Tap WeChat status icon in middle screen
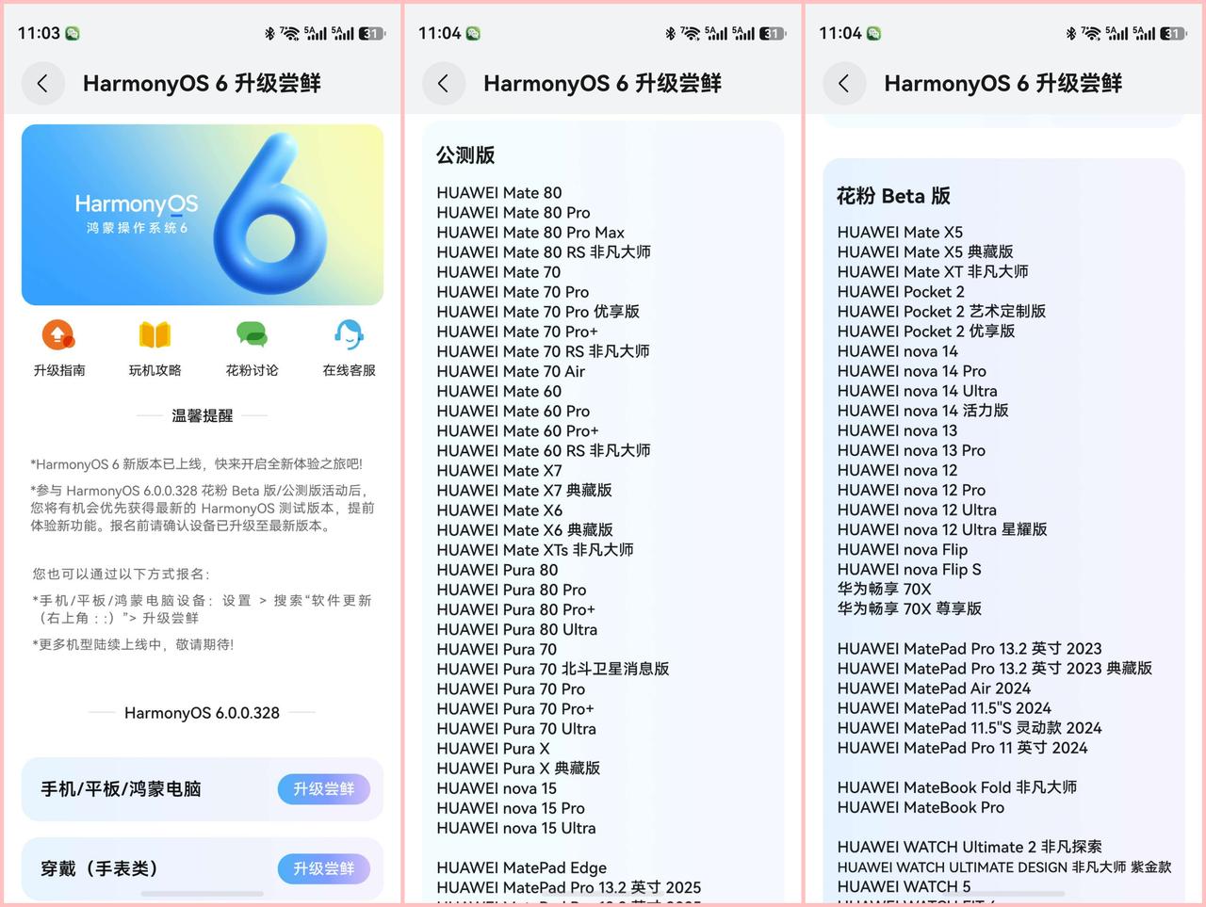The width and height of the screenshot is (1206, 907). 473,33
